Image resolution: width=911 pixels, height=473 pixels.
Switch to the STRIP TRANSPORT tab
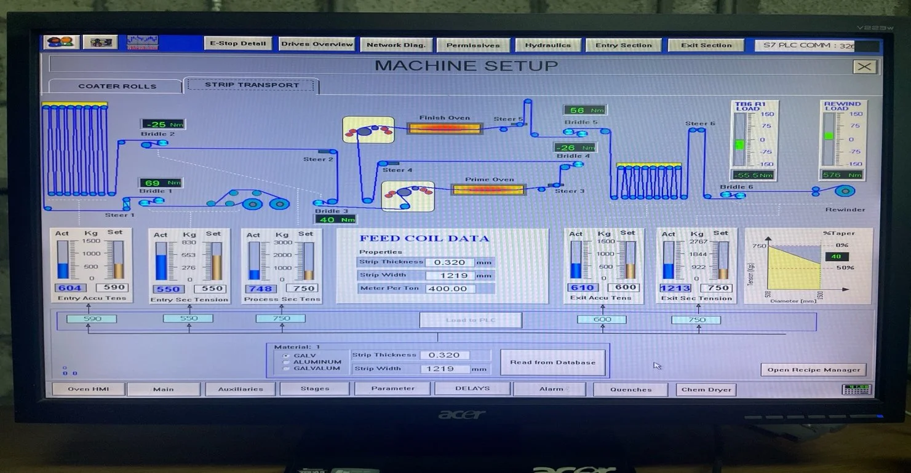[x=252, y=85]
